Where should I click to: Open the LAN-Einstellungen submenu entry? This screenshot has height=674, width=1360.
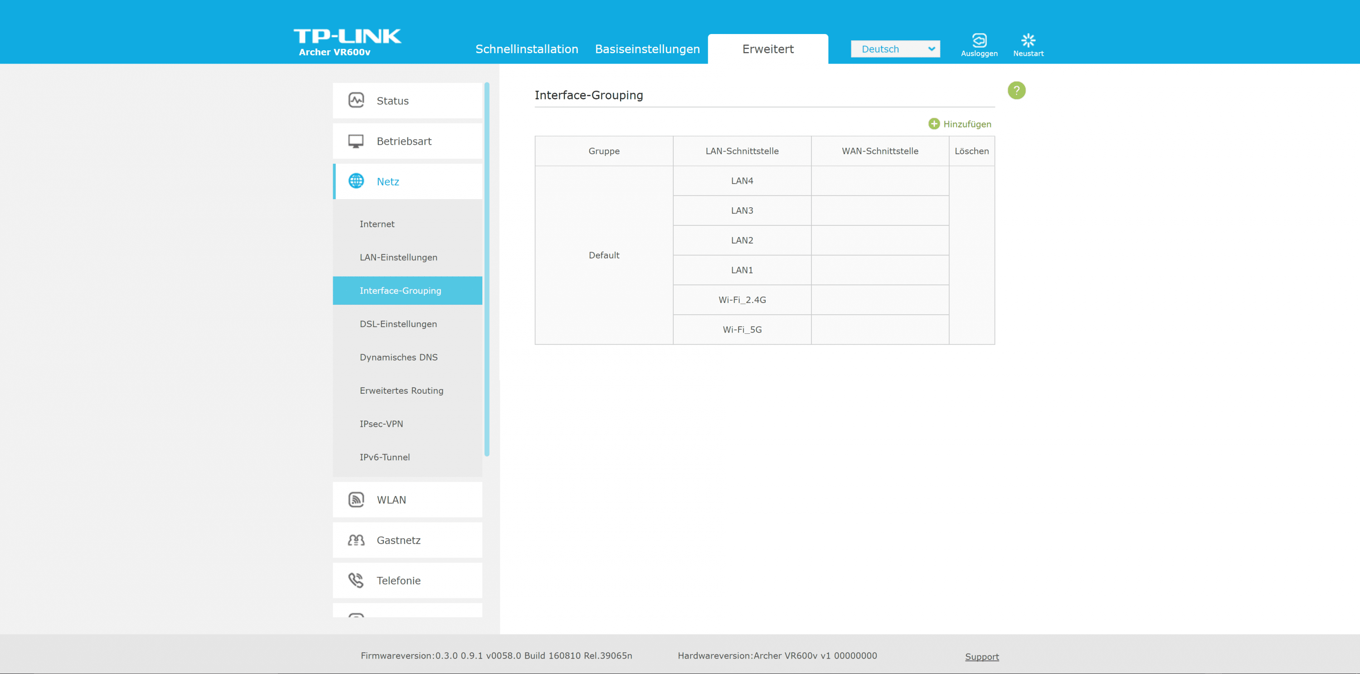[x=398, y=257]
